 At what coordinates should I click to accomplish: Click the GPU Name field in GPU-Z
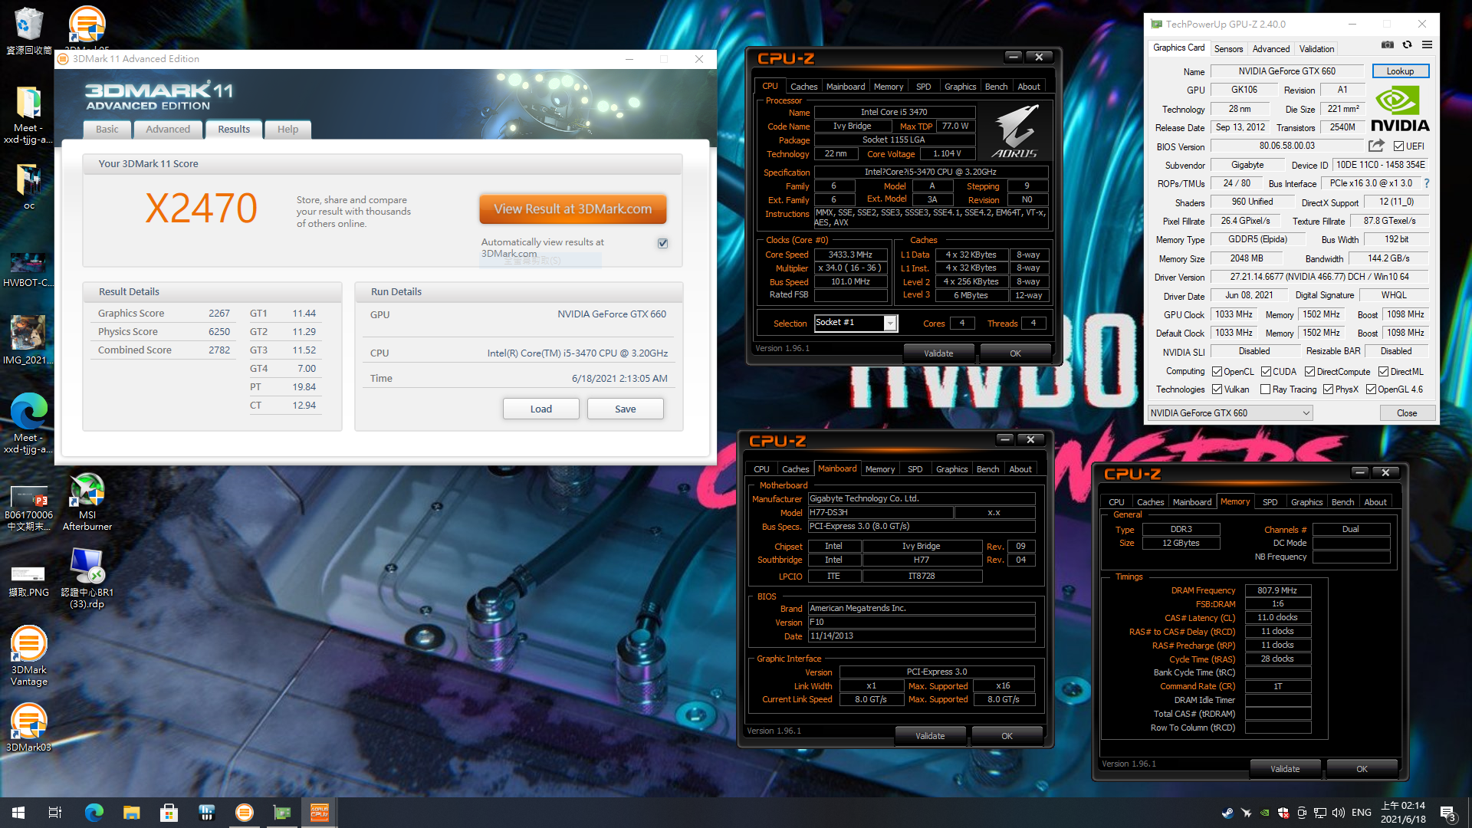pyautogui.click(x=1287, y=71)
